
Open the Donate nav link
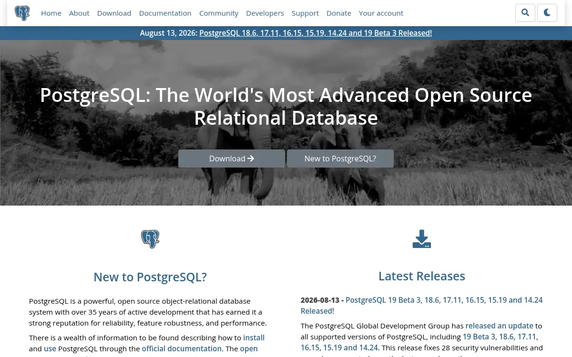(339, 13)
